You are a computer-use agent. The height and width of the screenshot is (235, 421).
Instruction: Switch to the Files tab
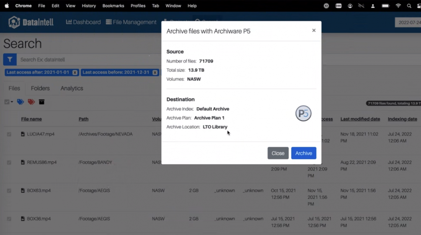tap(14, 89)
